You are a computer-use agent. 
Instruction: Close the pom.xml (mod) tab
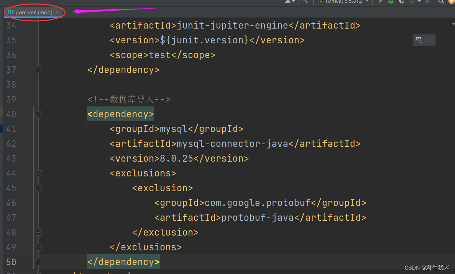pyautogui.click(x=57, y=12)
